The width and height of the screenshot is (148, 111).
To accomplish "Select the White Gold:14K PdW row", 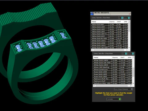I will (110, 48).
